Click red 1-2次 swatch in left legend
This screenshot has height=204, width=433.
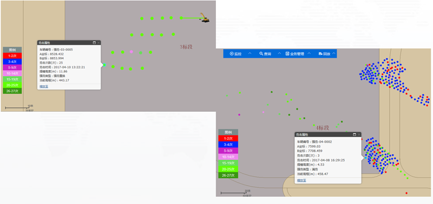[x=12, y=56]
